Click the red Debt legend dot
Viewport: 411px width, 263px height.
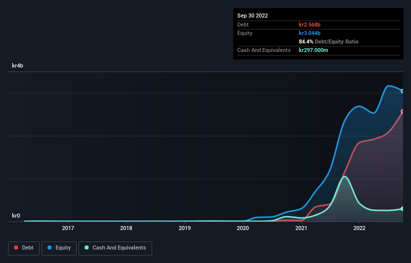pos(16,247)
